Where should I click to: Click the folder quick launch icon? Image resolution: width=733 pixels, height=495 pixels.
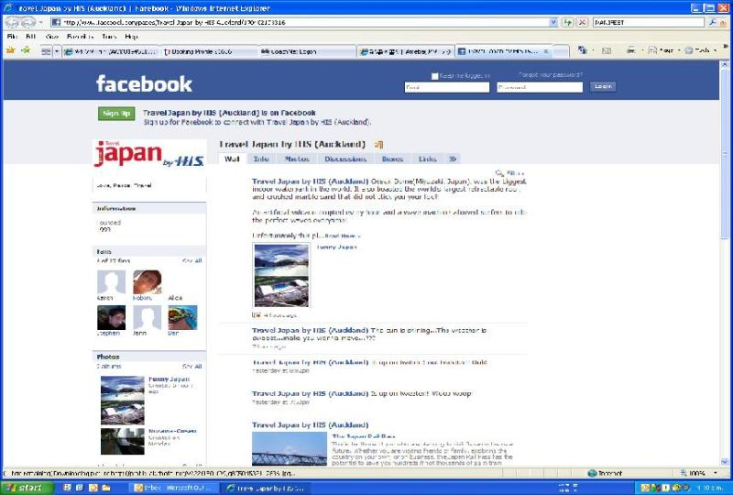point(106,488)
